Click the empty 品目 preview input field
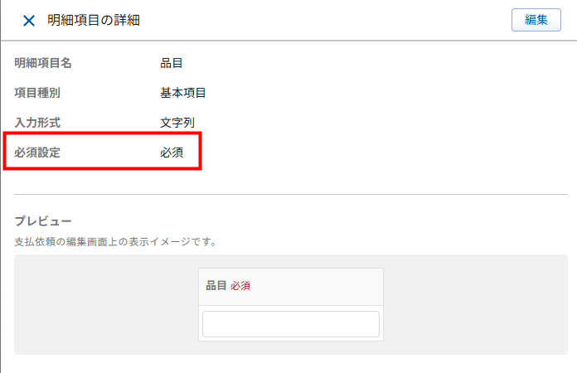 (x=291, y=324)
